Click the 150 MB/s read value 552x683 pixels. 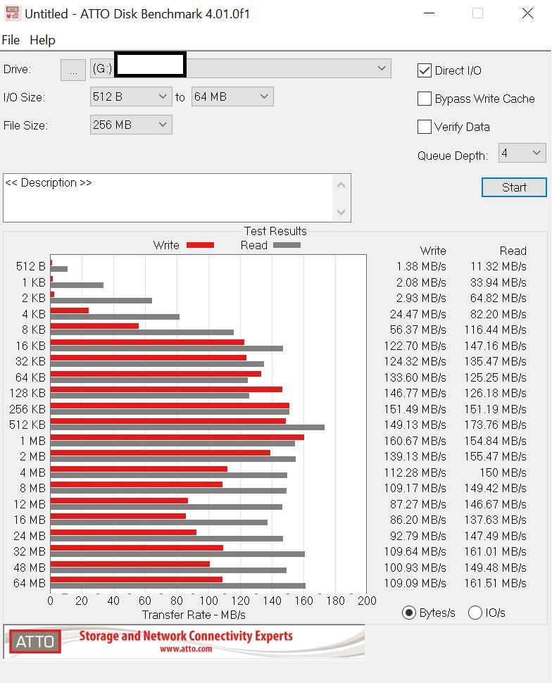coord(503,472)
